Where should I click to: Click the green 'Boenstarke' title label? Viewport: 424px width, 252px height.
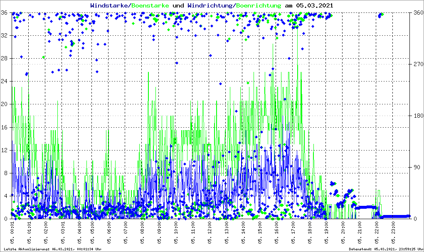point(150,5)
